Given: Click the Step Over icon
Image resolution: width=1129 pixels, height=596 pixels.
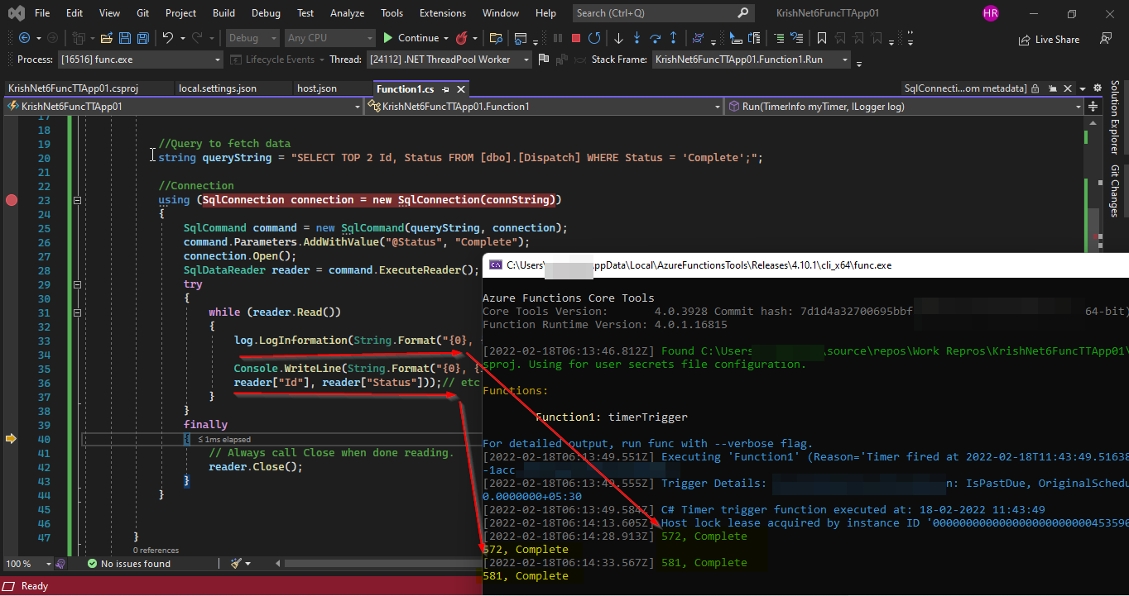Looking at the screenshot, I should (655, 38).
